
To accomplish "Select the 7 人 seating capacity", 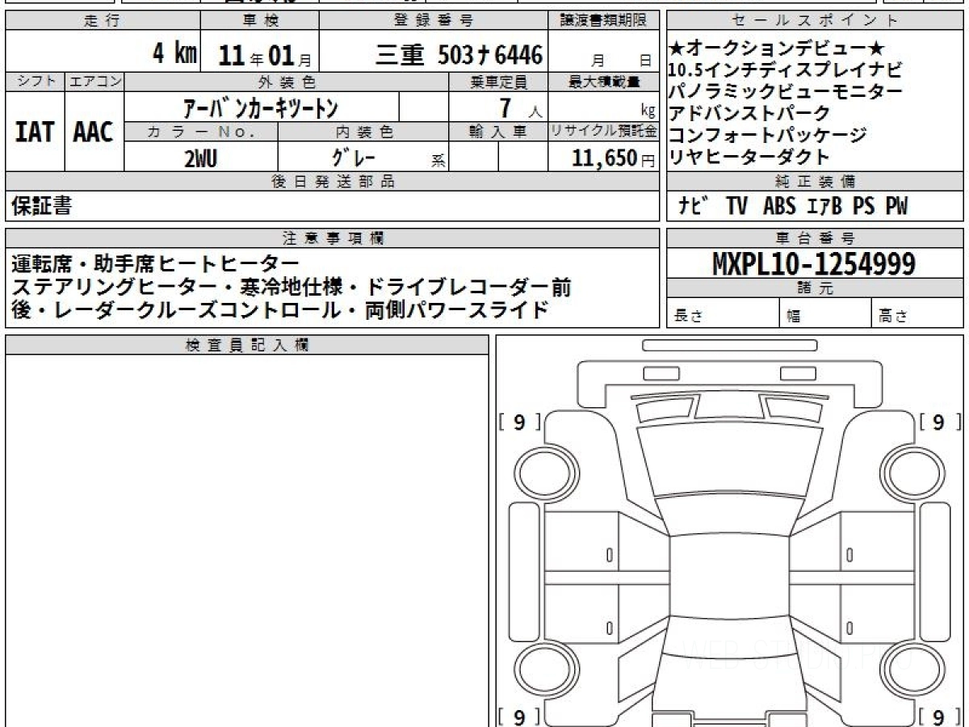I will (519, 107).
